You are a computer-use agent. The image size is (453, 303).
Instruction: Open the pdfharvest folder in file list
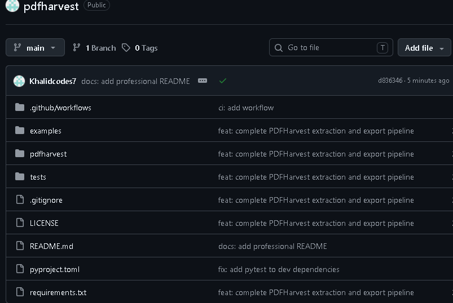coord(49,154)
